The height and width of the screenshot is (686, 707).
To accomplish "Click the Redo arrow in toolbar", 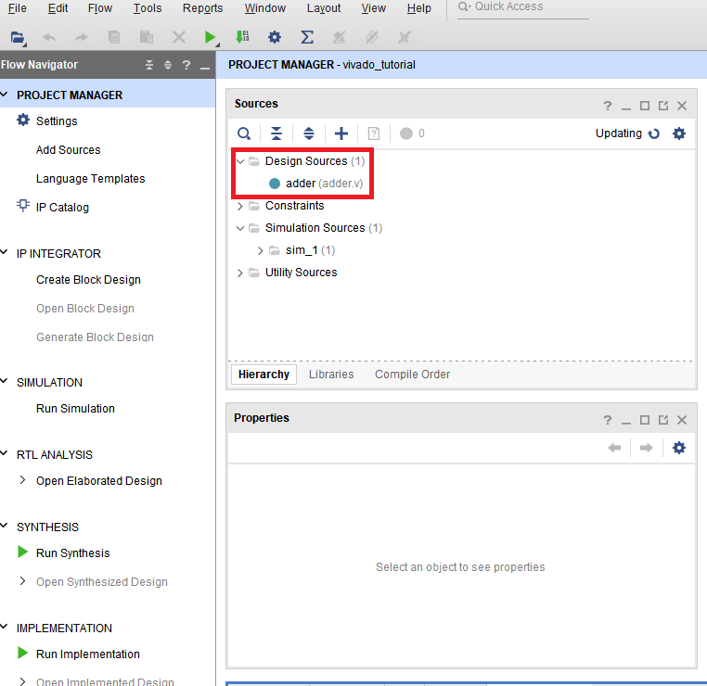I will click(81, 37).
